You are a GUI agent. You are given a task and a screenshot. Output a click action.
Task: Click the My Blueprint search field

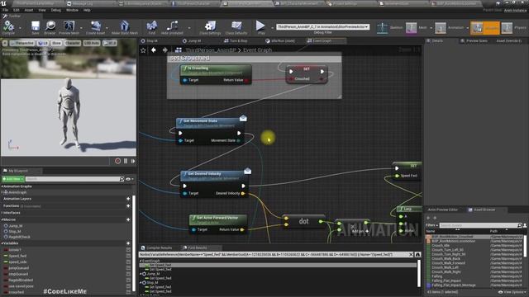coord(74,179)
